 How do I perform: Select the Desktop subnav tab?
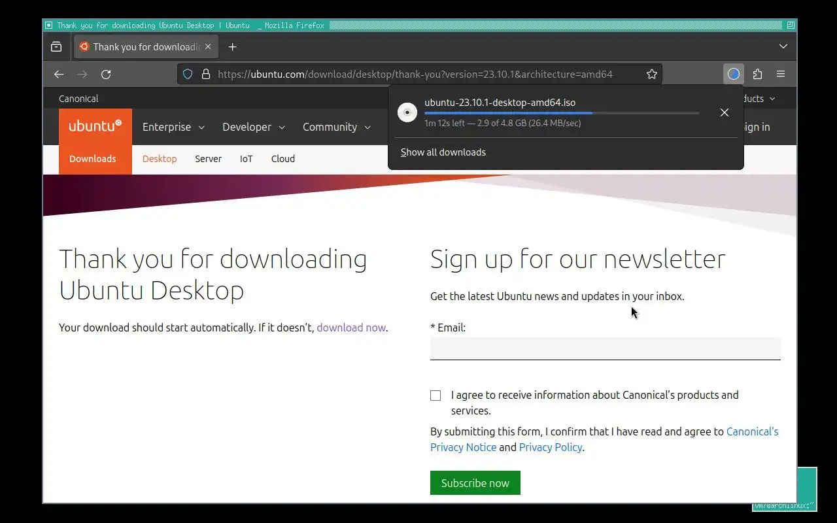click(160, 159)
